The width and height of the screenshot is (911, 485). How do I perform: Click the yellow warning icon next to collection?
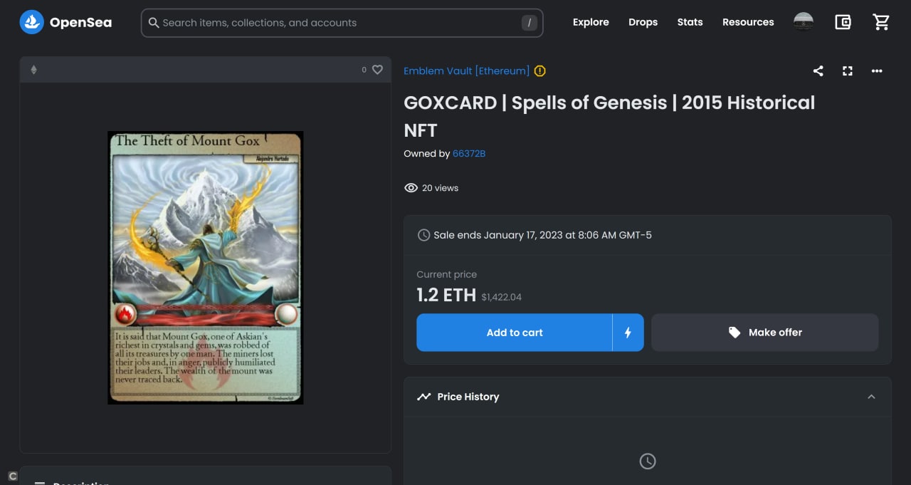[x=540, y=71]
